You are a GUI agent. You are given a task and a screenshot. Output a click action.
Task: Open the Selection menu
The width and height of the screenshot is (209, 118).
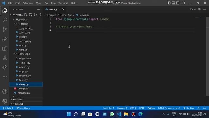pos(28,3)
